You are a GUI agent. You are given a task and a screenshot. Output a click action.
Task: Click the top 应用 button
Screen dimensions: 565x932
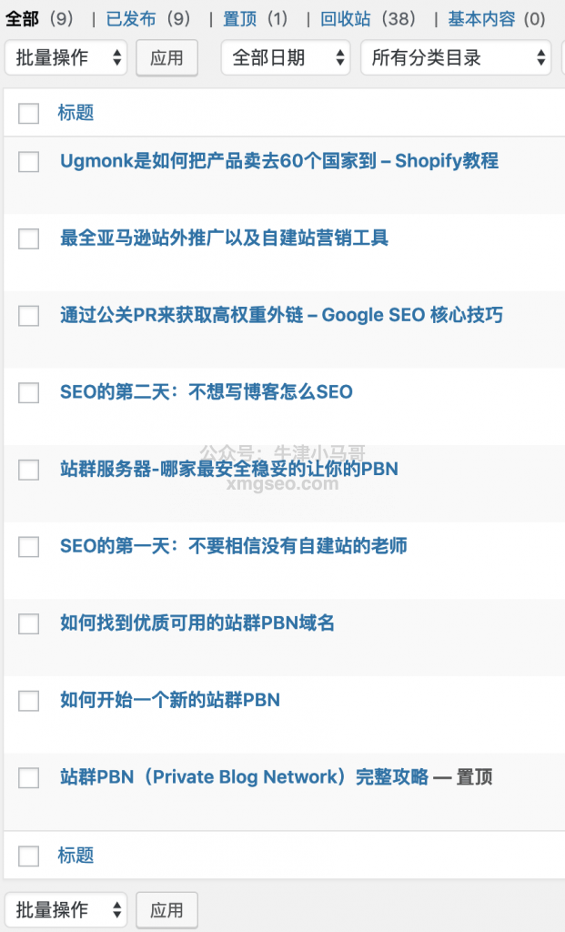point(166,58)
